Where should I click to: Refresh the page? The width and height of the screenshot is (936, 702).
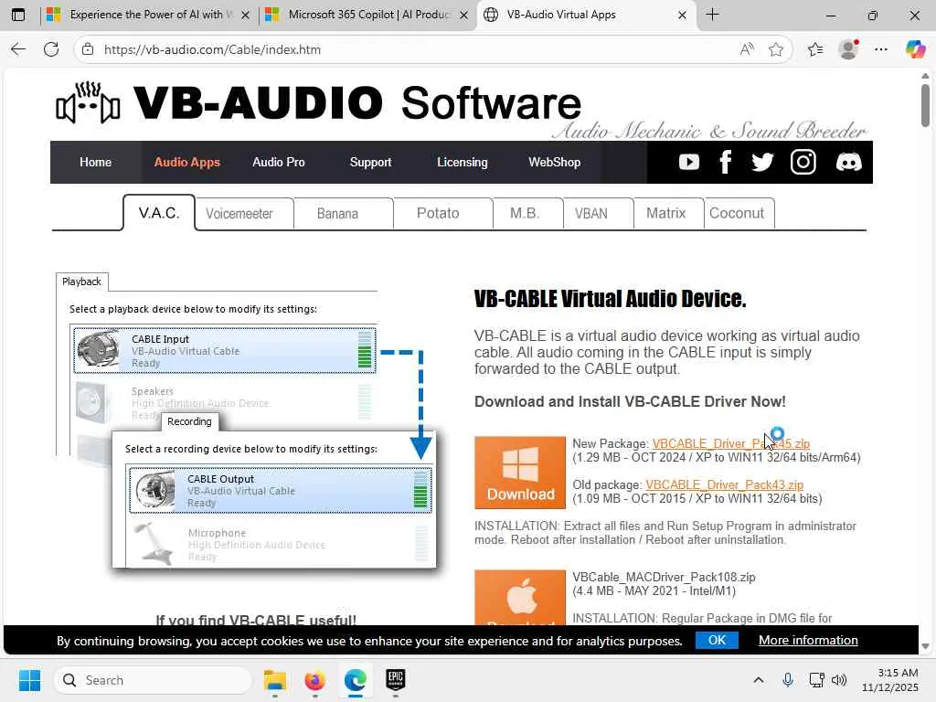pyautogui.click(x=51, y=49)
